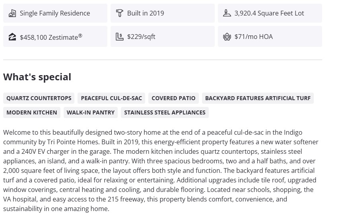Click the $71/mo HOA fact card
This screenshot has height=215, width=340.
tap(270, 37)
